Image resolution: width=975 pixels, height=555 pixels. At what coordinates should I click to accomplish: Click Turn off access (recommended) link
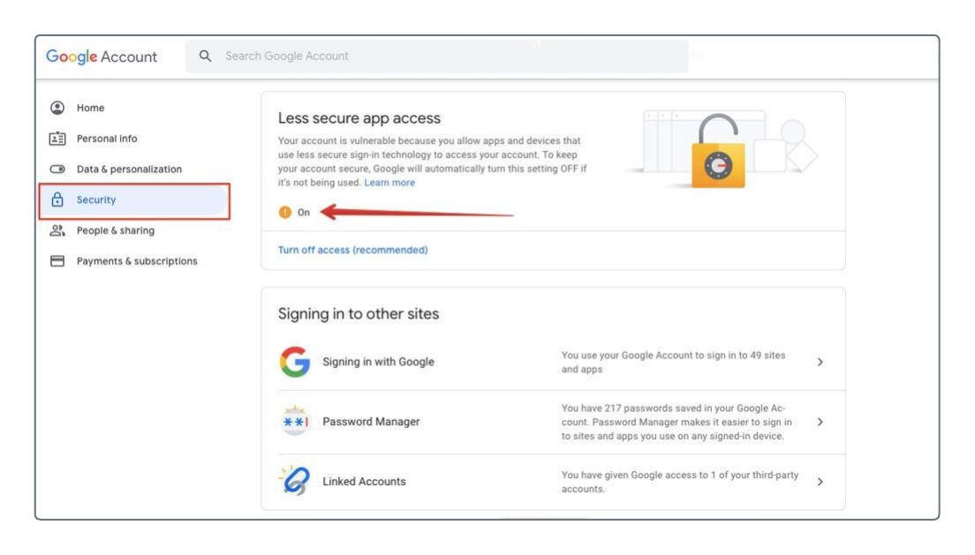[352, 250]
